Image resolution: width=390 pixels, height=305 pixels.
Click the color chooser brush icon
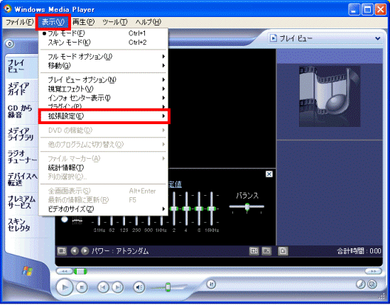click(361, 284)
